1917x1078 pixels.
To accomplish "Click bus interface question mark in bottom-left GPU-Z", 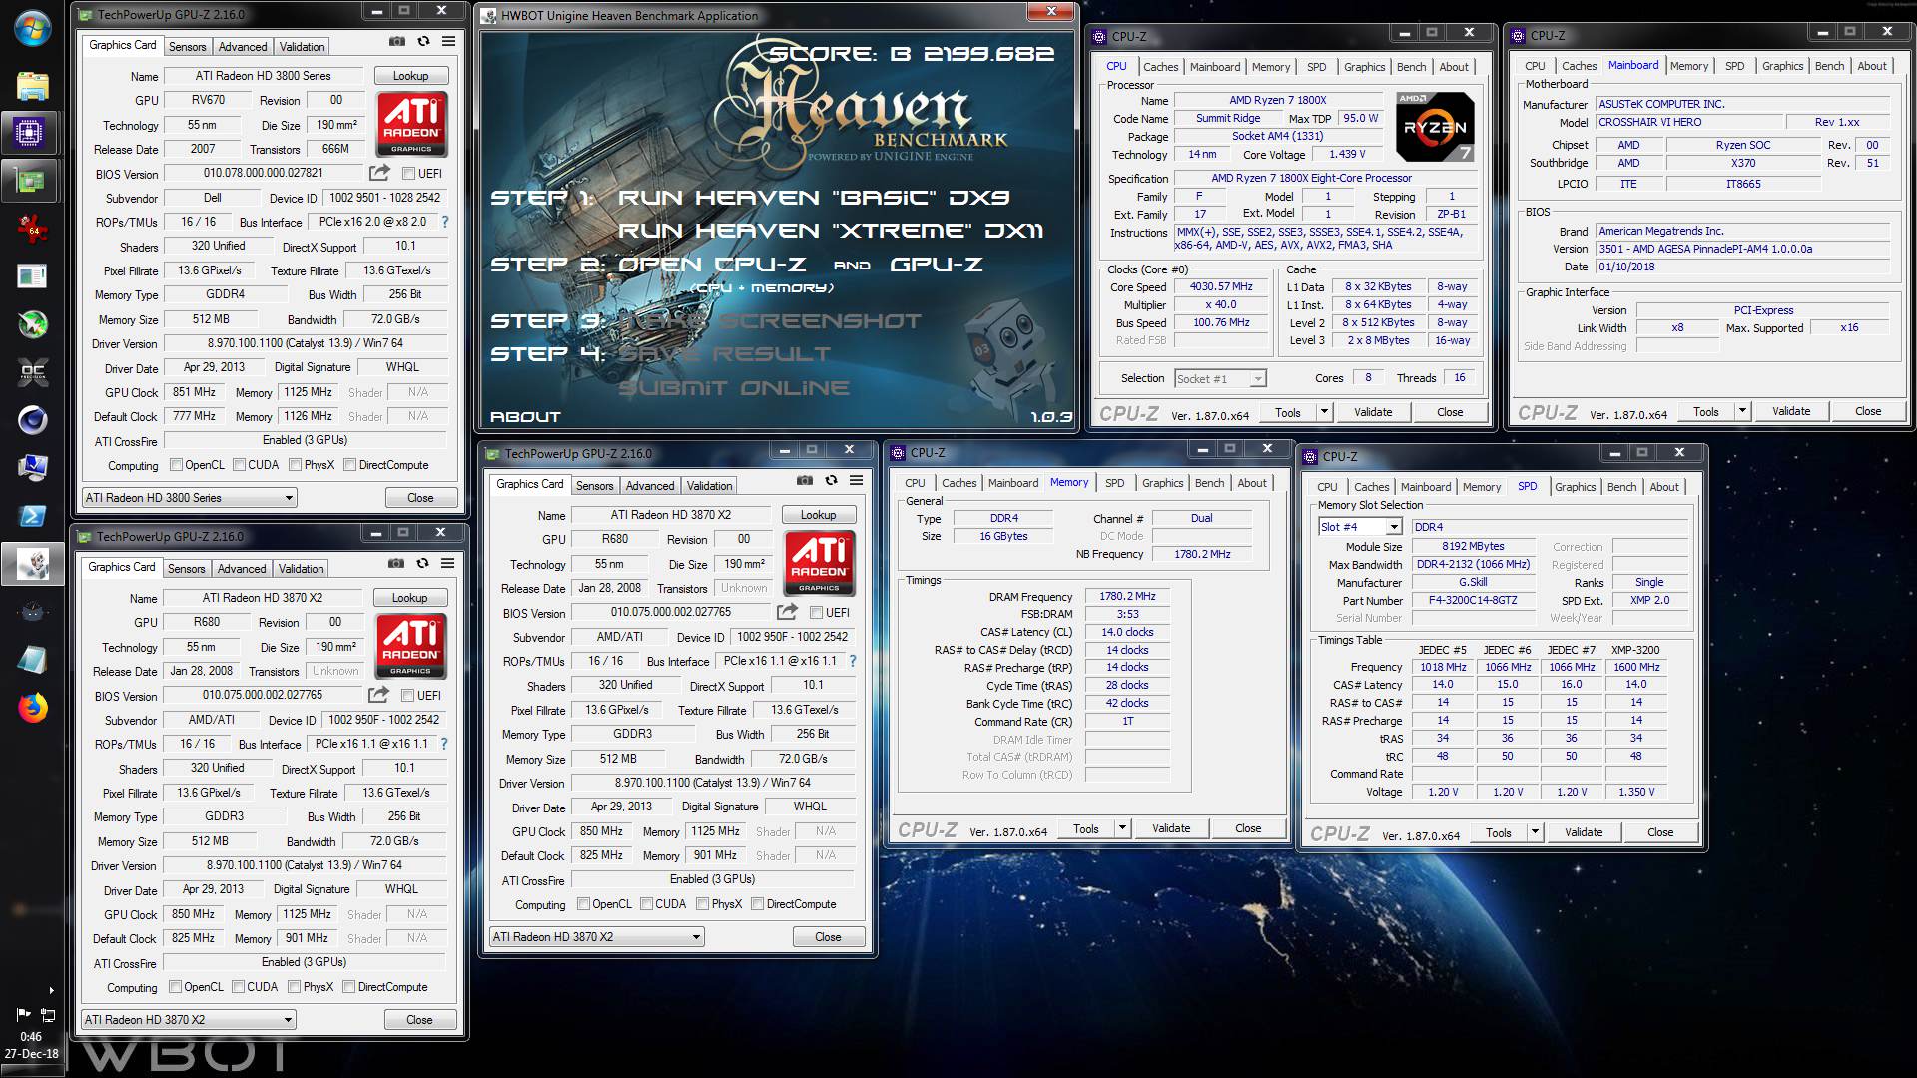I will tap(444, 744).
